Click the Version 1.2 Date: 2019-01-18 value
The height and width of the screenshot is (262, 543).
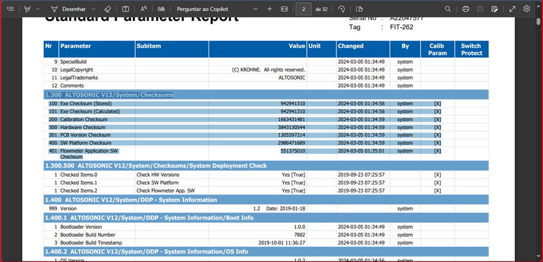click(x=279, y=209)
